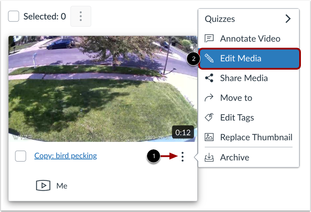Screen dimensions: 311x212
Task: Choose Quizzes from the menu
Action: [249, 19]
